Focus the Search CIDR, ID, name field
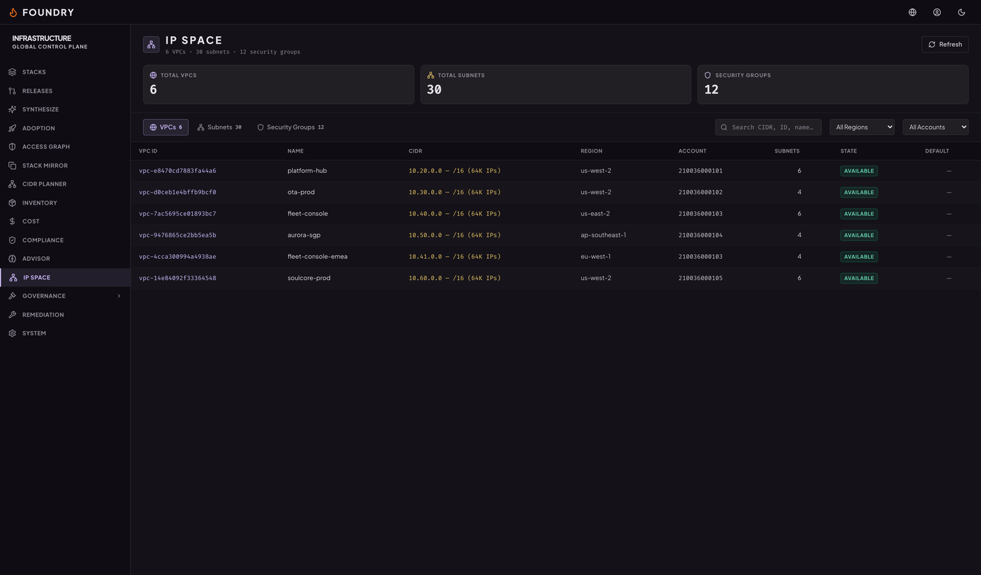The height and width of the screenshot is (575, 981). pyautogui.click(x=768, y=127)
